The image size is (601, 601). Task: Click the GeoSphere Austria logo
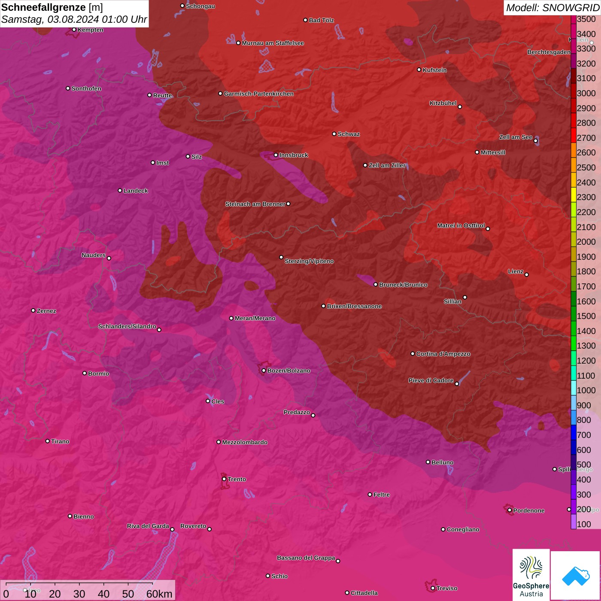[x=531, y=574]
